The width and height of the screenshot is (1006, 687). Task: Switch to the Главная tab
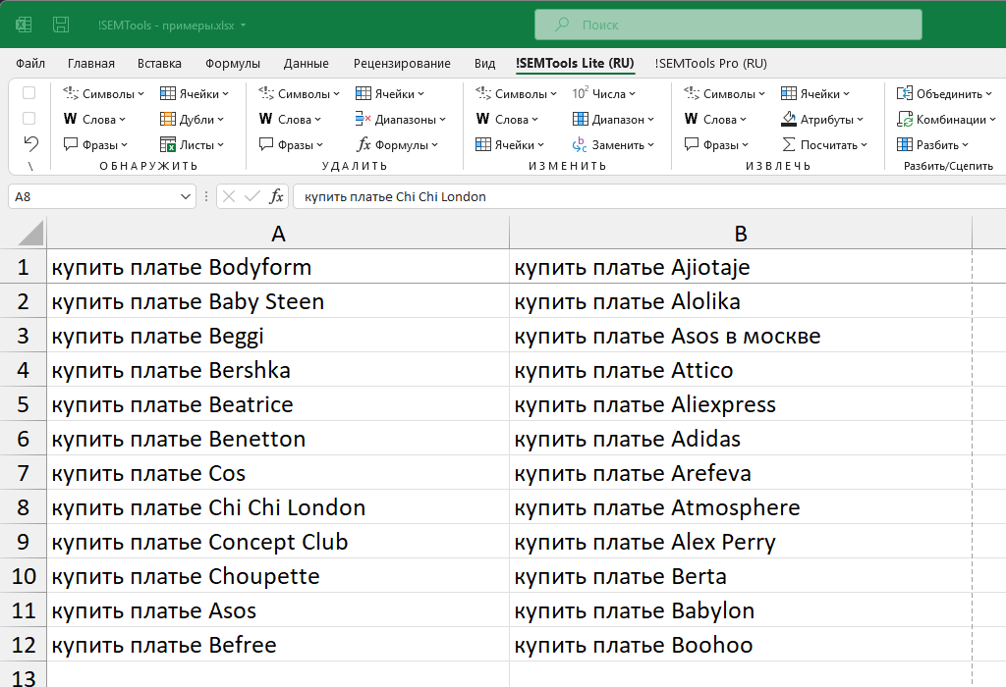[91, 64]
